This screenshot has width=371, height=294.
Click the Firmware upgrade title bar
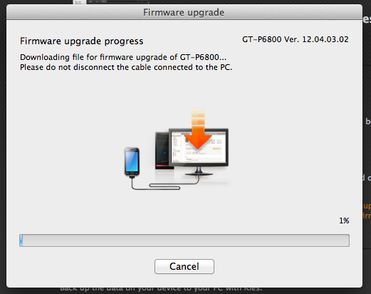tap(184, 12)
